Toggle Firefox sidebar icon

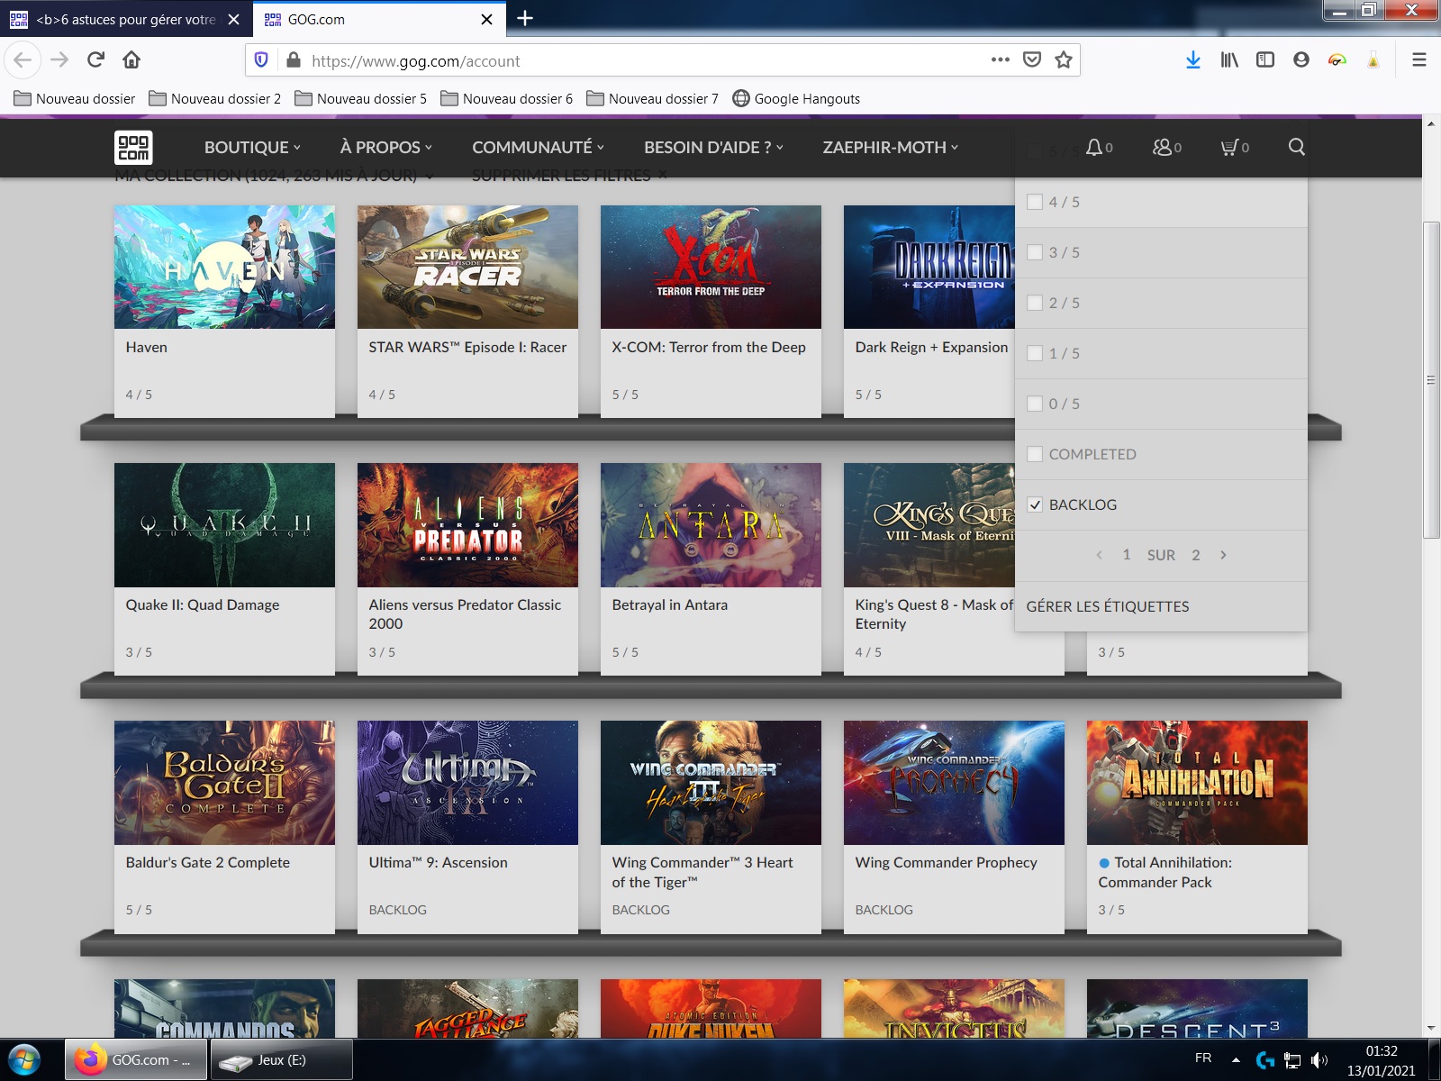pyautogui.click(x=1265, y=59)
